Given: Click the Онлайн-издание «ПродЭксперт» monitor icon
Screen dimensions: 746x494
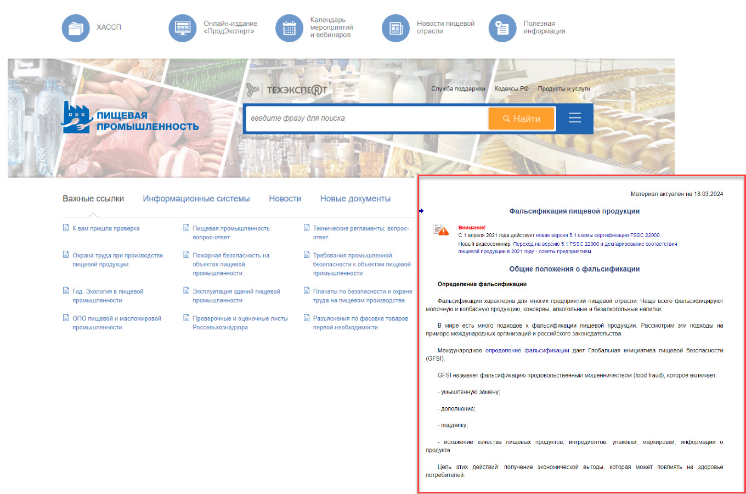Looking at the screenshot, I should tap(182, 28).
